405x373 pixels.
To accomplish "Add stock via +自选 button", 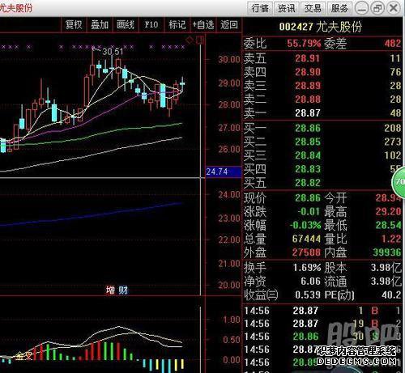I will (203, 25).
